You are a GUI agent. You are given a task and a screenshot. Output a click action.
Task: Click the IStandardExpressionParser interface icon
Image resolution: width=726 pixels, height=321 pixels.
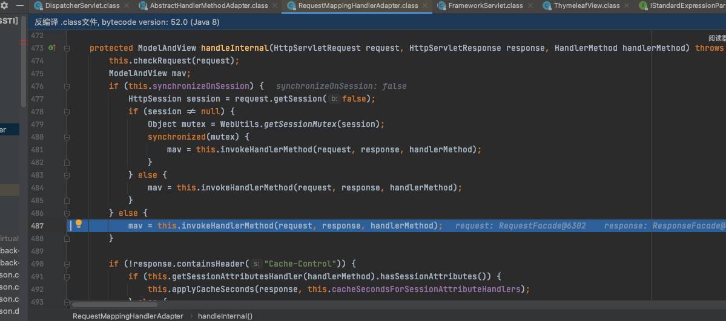[x=643, y=6]
